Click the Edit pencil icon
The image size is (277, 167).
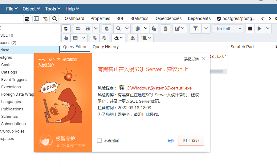point(180,29)
